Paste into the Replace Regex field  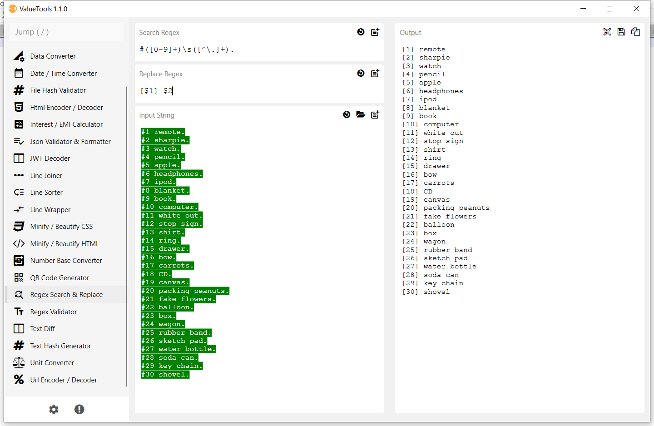(x=375, y=73)
